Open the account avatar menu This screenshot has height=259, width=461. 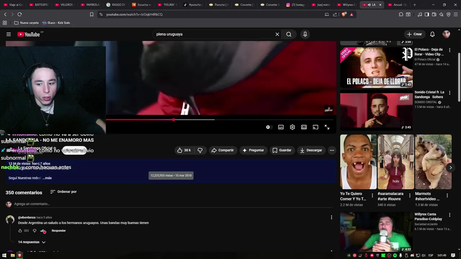click(446, 34)
